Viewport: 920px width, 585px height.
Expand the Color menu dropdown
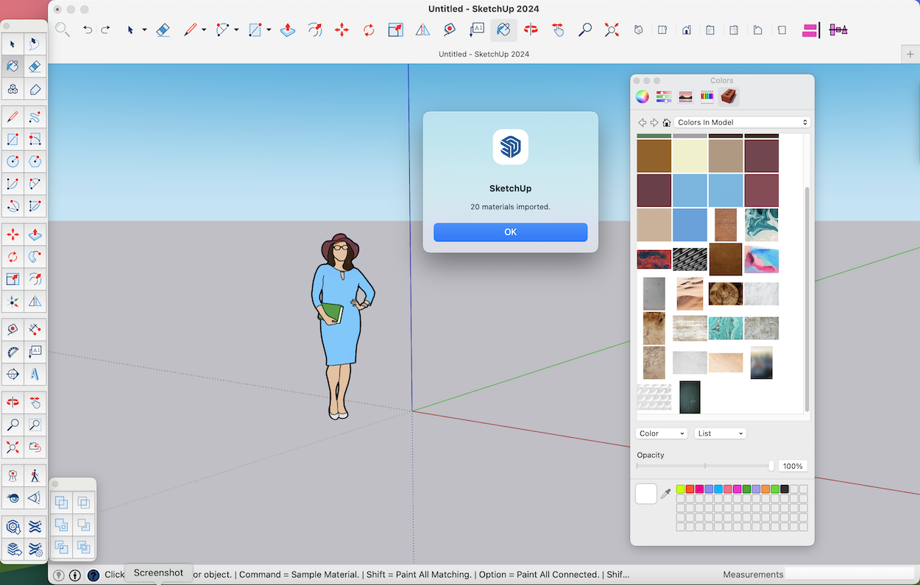click(661, 433)
